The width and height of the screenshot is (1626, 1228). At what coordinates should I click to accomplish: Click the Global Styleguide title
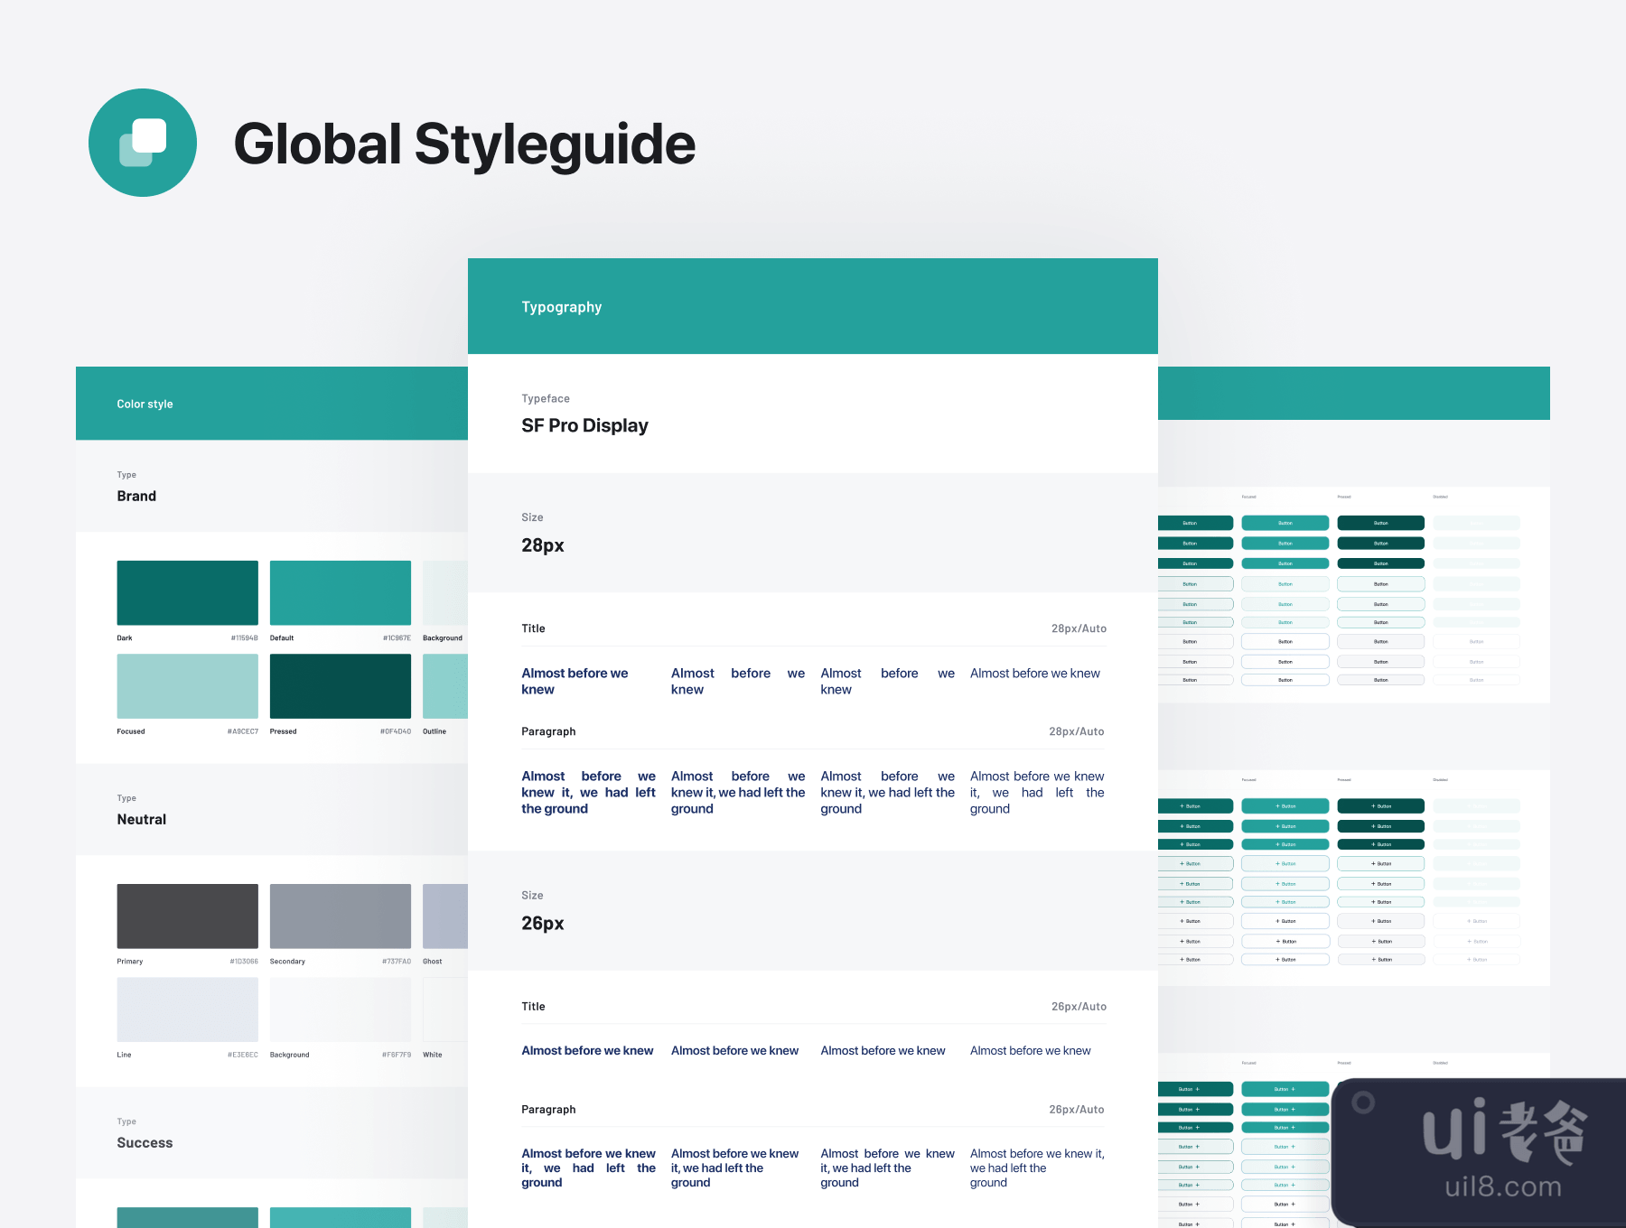[464, 144]
